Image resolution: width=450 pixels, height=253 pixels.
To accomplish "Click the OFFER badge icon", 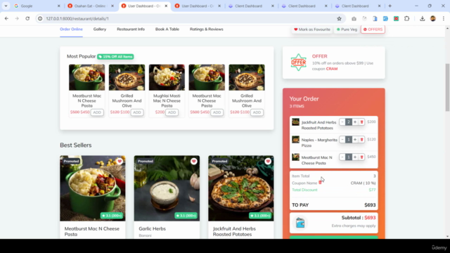I will (x=298, y=63).
